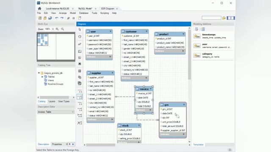Switch to the User Types tab
The width and height of the screenshot is (271, 152).
pos(64,101)
